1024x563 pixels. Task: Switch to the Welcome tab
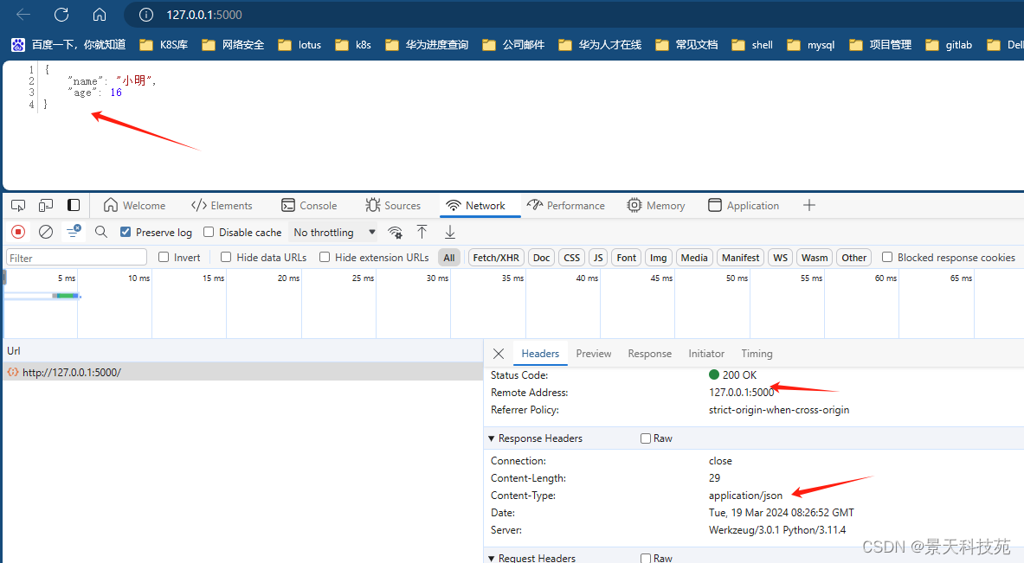134,206
